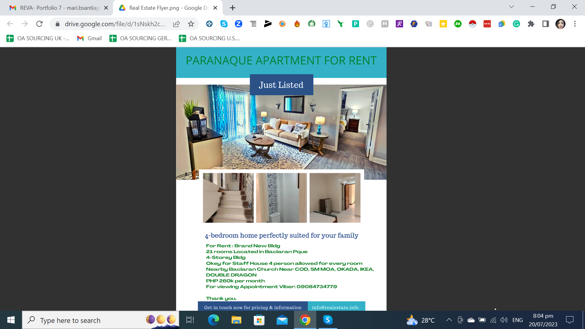Toggle Wi-Fi network icon in system tray
Screen dimensions: 585x329
click(x=493, y=320)
